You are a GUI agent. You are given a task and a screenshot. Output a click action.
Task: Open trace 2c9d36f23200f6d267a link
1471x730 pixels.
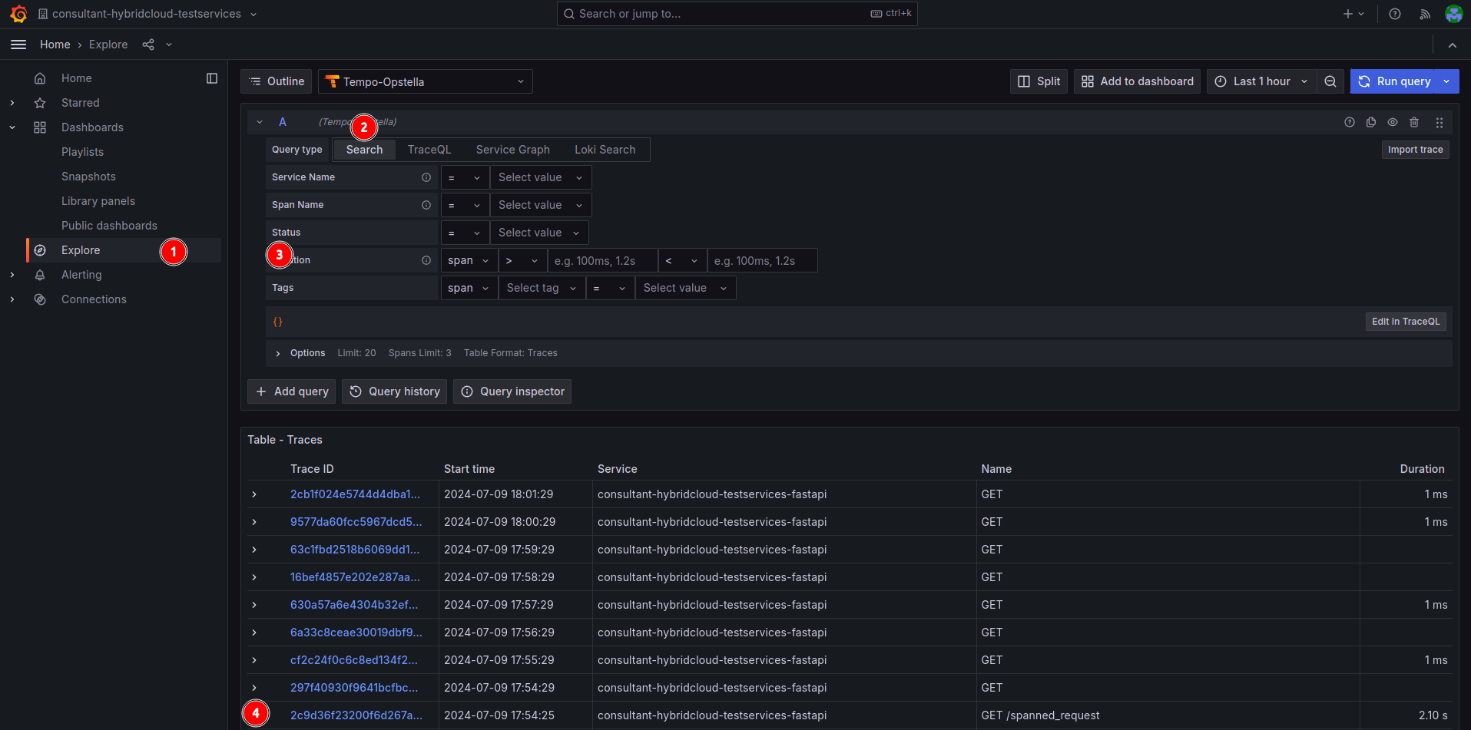(356, 715)
